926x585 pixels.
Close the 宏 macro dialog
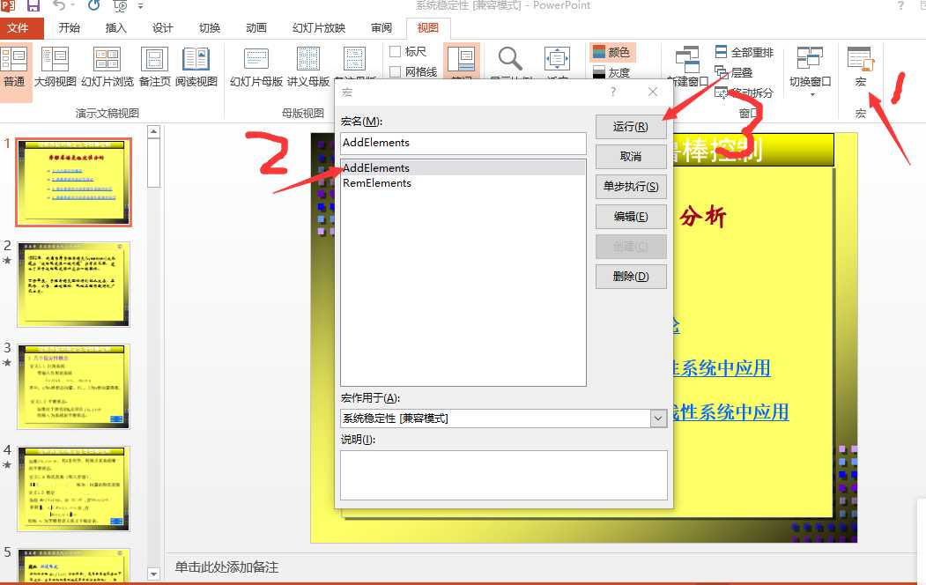pyautogui.click(x=653, y=93)
